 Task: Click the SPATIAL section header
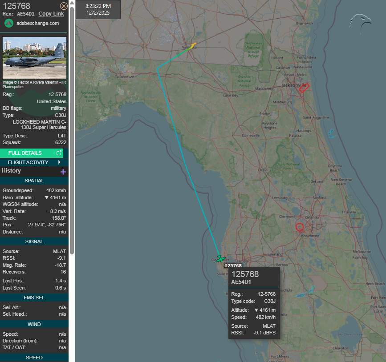(x=34, y=181)
